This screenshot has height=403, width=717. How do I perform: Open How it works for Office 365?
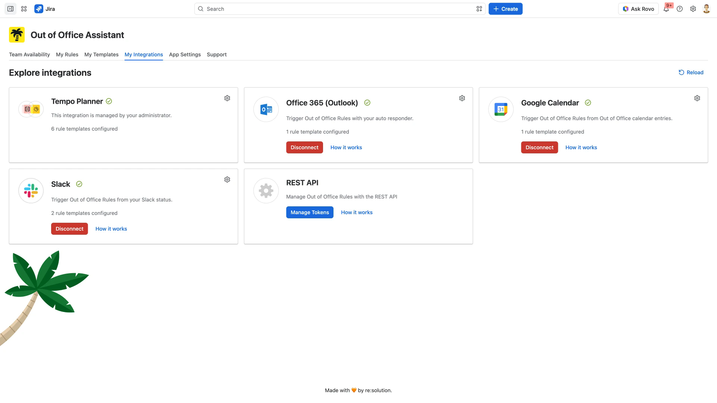346,147
